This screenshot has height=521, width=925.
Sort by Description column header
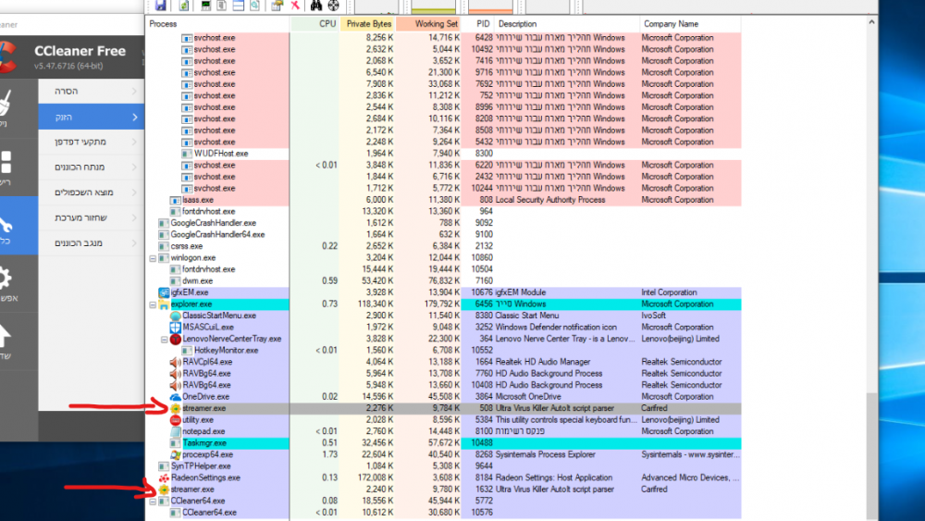pos(567,24)
